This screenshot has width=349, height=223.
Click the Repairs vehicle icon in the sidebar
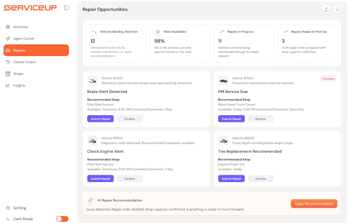point(8,51)
